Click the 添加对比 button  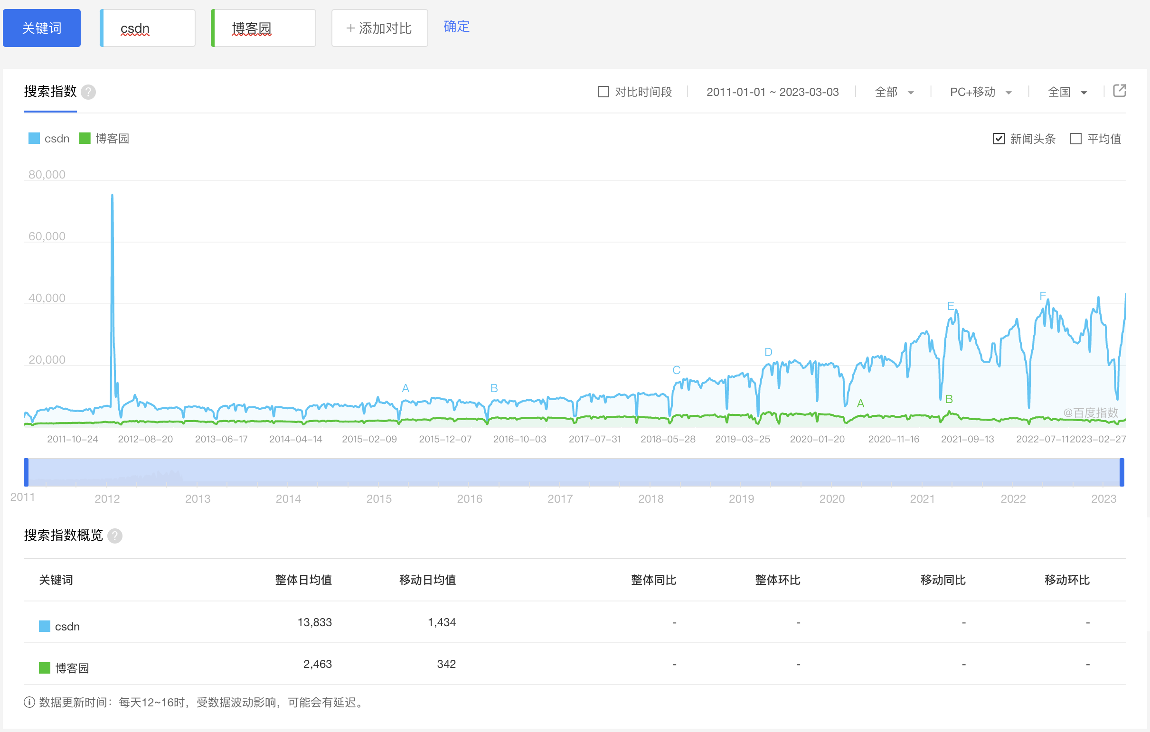click(379, 28)
